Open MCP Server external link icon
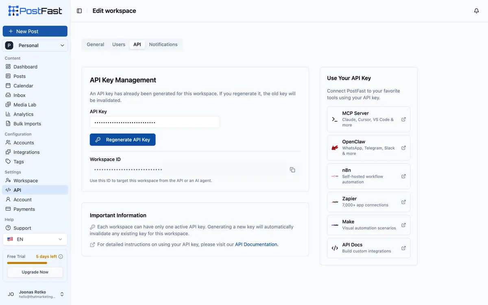Viewport: 488px width, 305px height. [403, 120]
